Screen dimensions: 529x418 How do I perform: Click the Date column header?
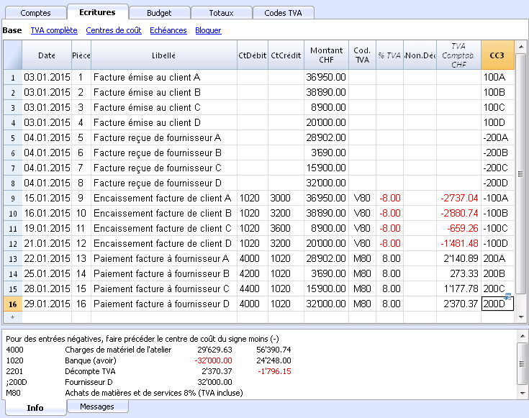[x=47, y=55]
